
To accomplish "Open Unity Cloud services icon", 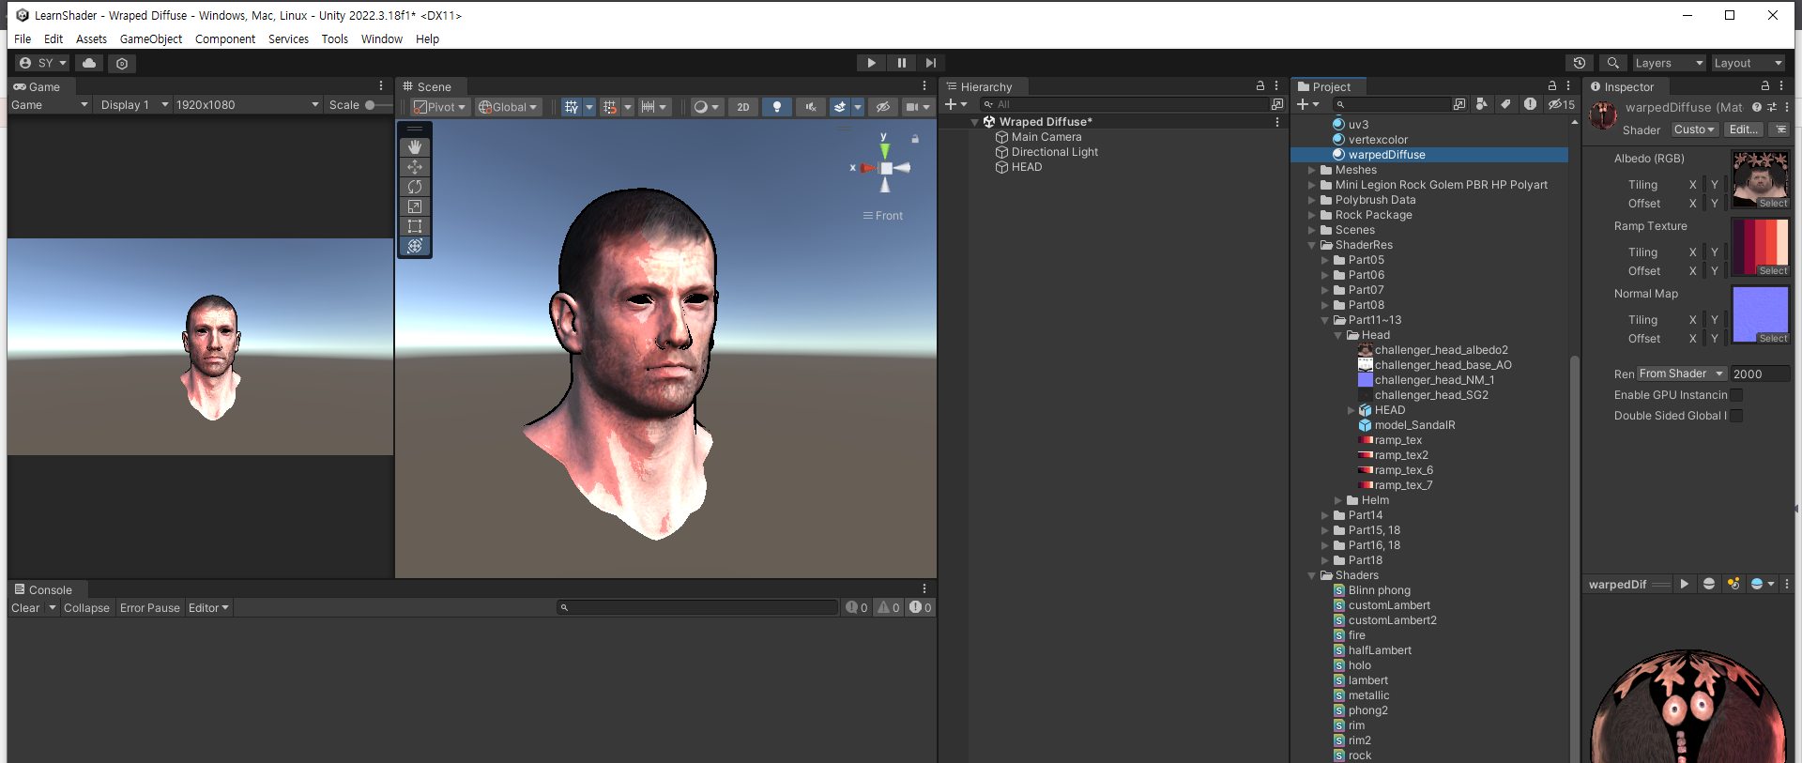I will (89, 63).
